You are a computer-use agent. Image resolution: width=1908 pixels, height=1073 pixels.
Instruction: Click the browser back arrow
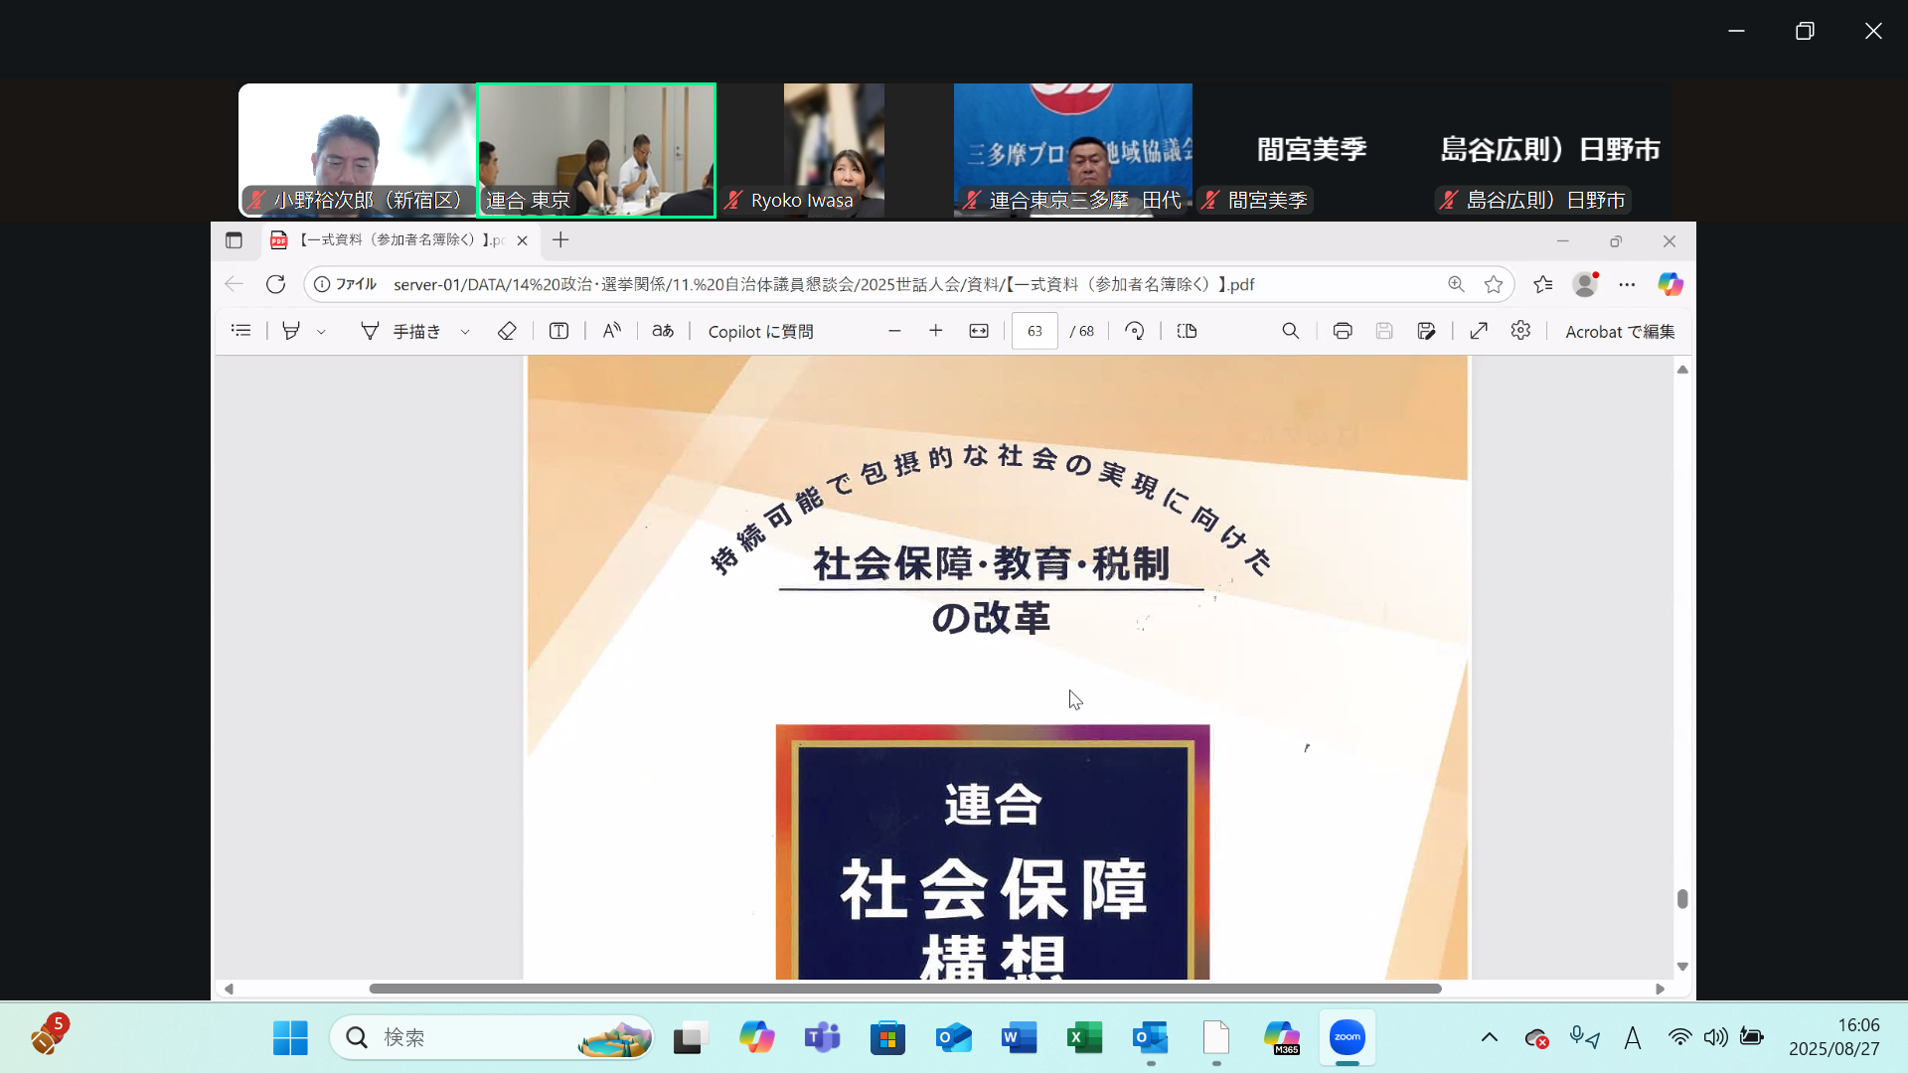234,284
